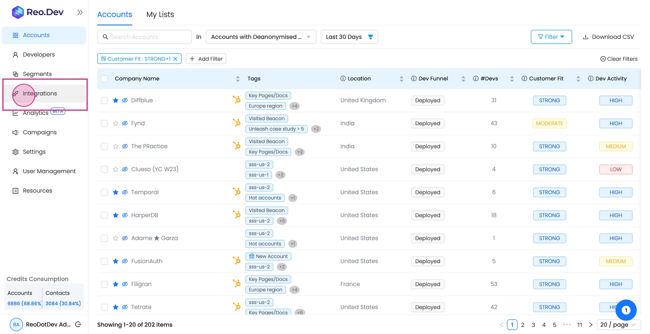Check the select-all header checkbox

coord(104,79)
